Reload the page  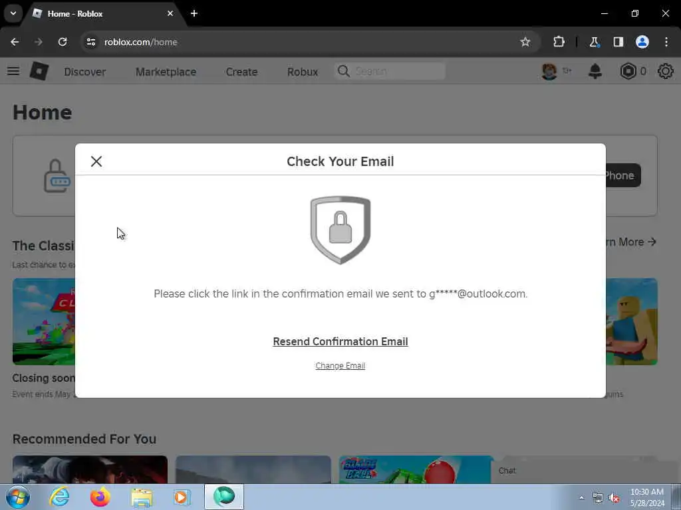click(x=63, y=42)
